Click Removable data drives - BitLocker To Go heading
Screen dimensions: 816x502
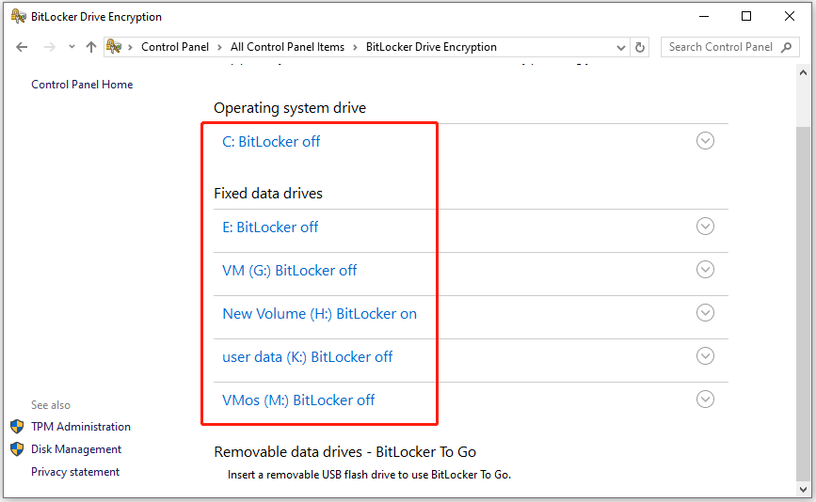tap(345, 452)
